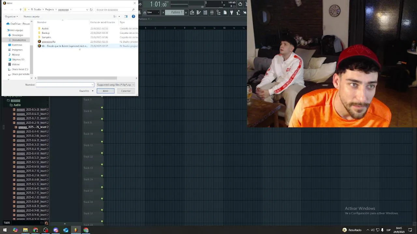Click the Up arrow in Abrir dialog
The width and height of the screenshot is (417, 234).
click(x=21, y=10)
